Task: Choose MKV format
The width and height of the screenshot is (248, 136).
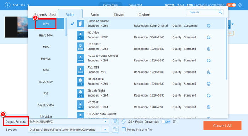Action: point(46,70)
